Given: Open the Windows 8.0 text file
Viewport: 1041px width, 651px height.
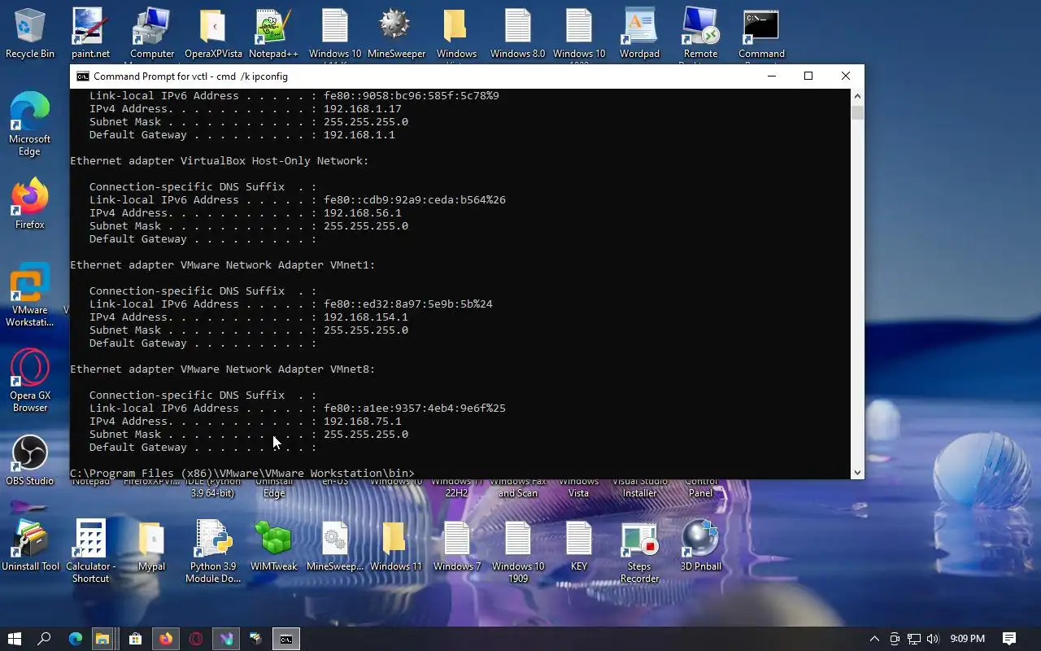Looking at the screenshot, I should tap(517, 33).
